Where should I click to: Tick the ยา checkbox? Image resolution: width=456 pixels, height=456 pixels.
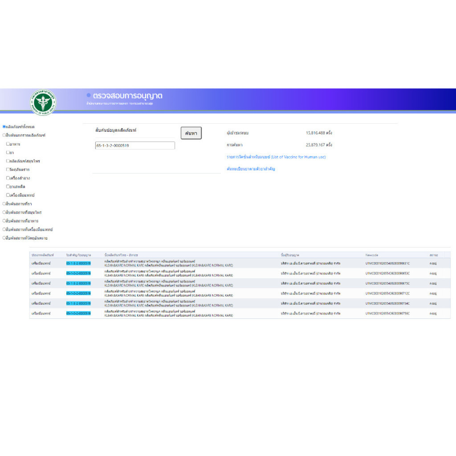click(8, 152)
